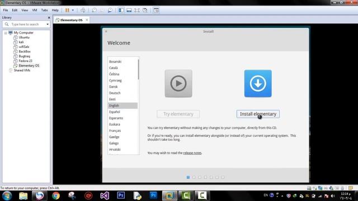Open the power options dropdown arrow

point(73,10)
